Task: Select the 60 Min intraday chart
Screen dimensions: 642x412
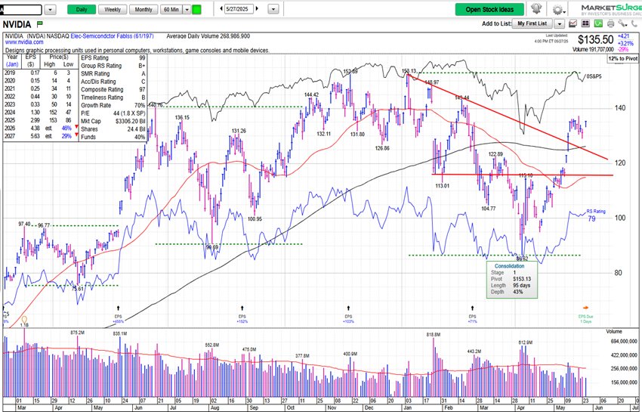Action: (171, 9)
